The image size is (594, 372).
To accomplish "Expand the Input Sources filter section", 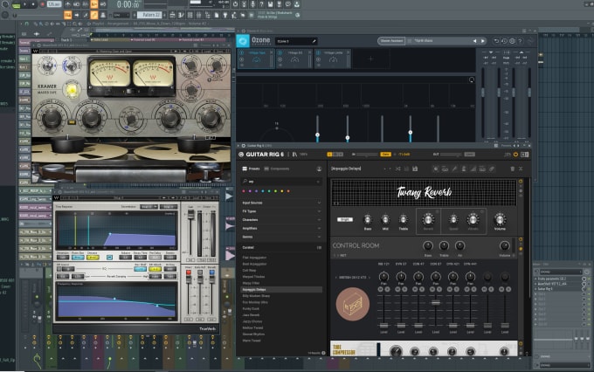I will point(282,203).
